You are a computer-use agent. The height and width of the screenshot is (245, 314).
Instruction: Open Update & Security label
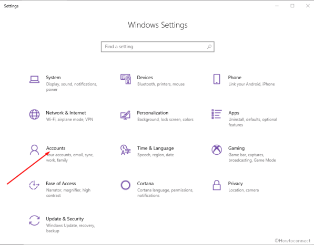(x=65, y=219)
